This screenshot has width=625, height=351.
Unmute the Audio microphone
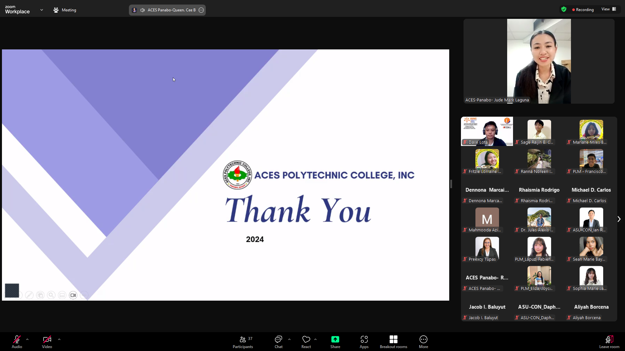click(17, 340)
